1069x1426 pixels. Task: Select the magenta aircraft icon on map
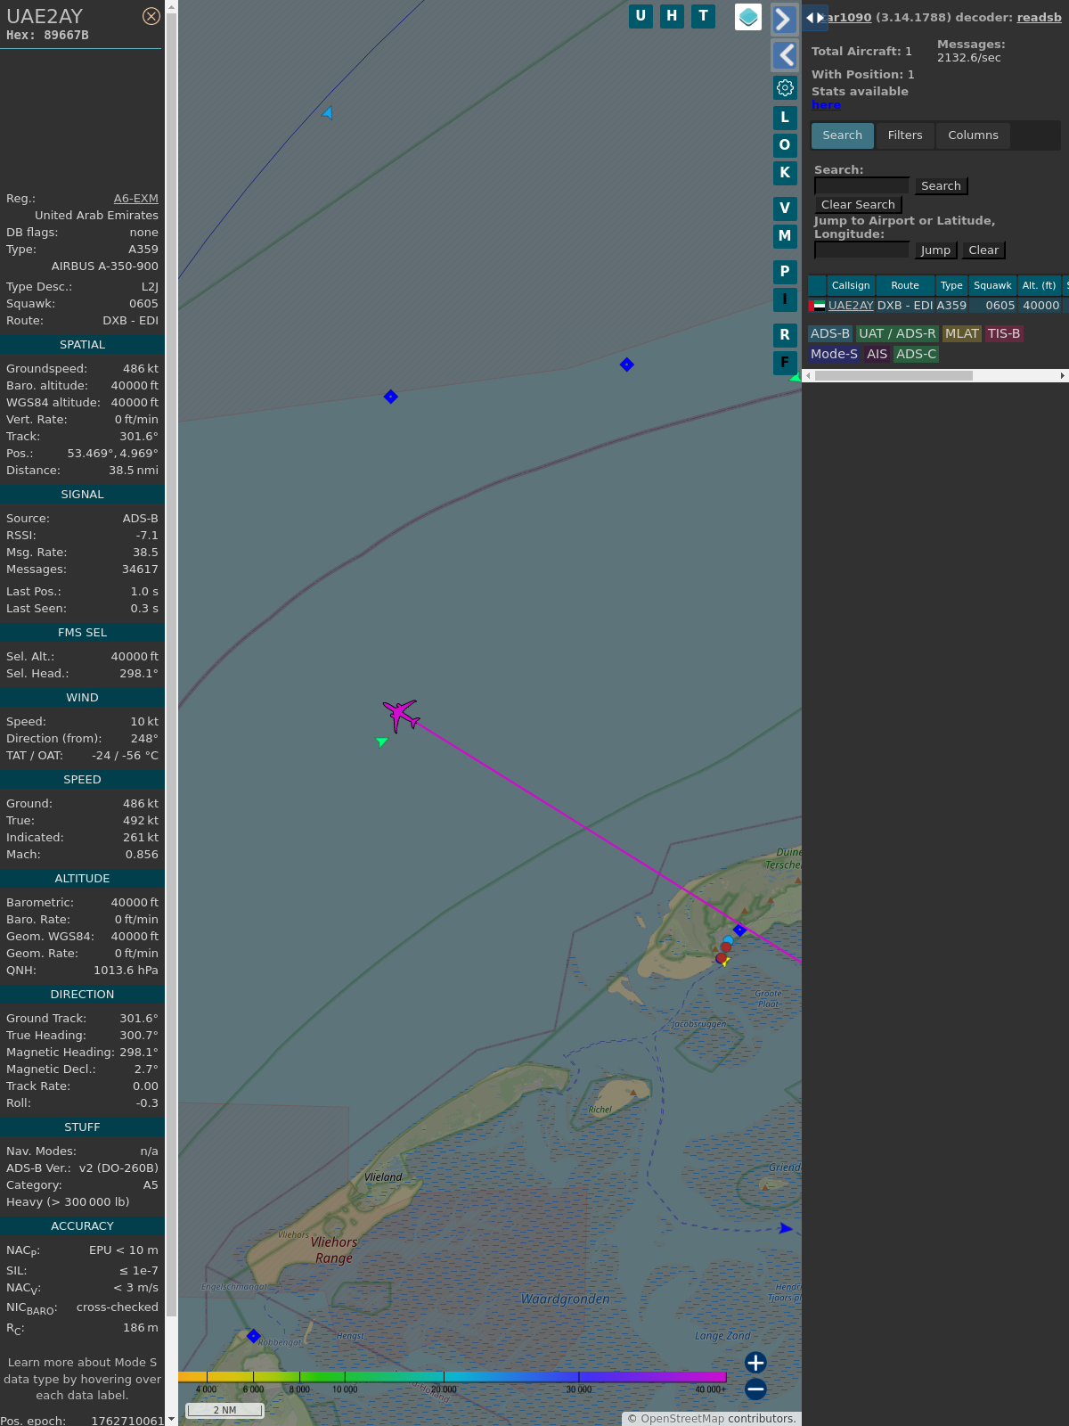tap(401, 714)
